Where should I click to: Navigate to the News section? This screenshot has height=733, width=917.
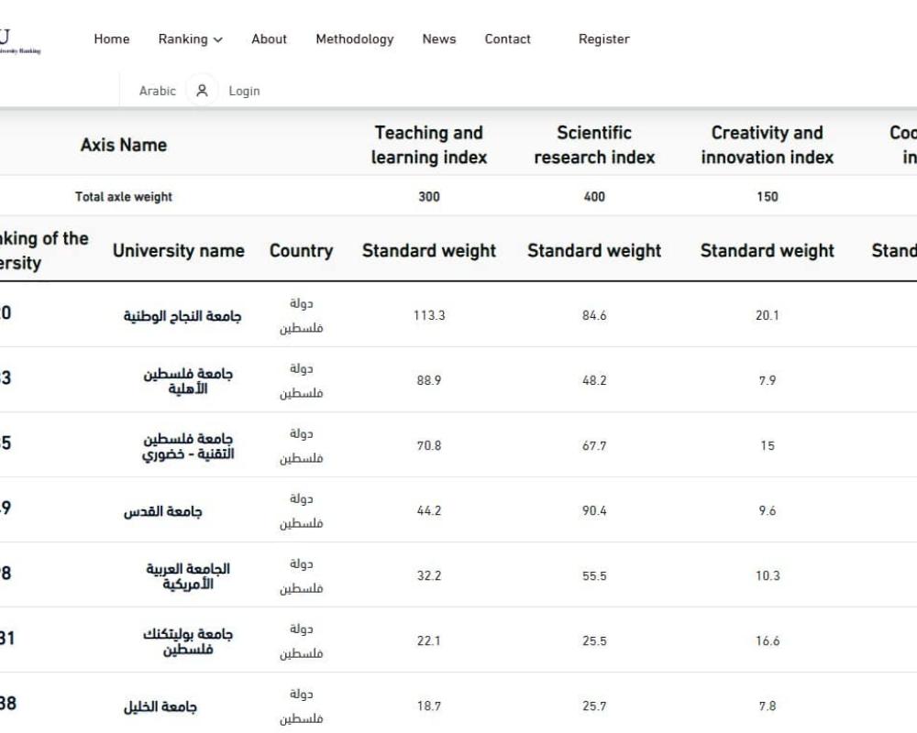(438, 39)
